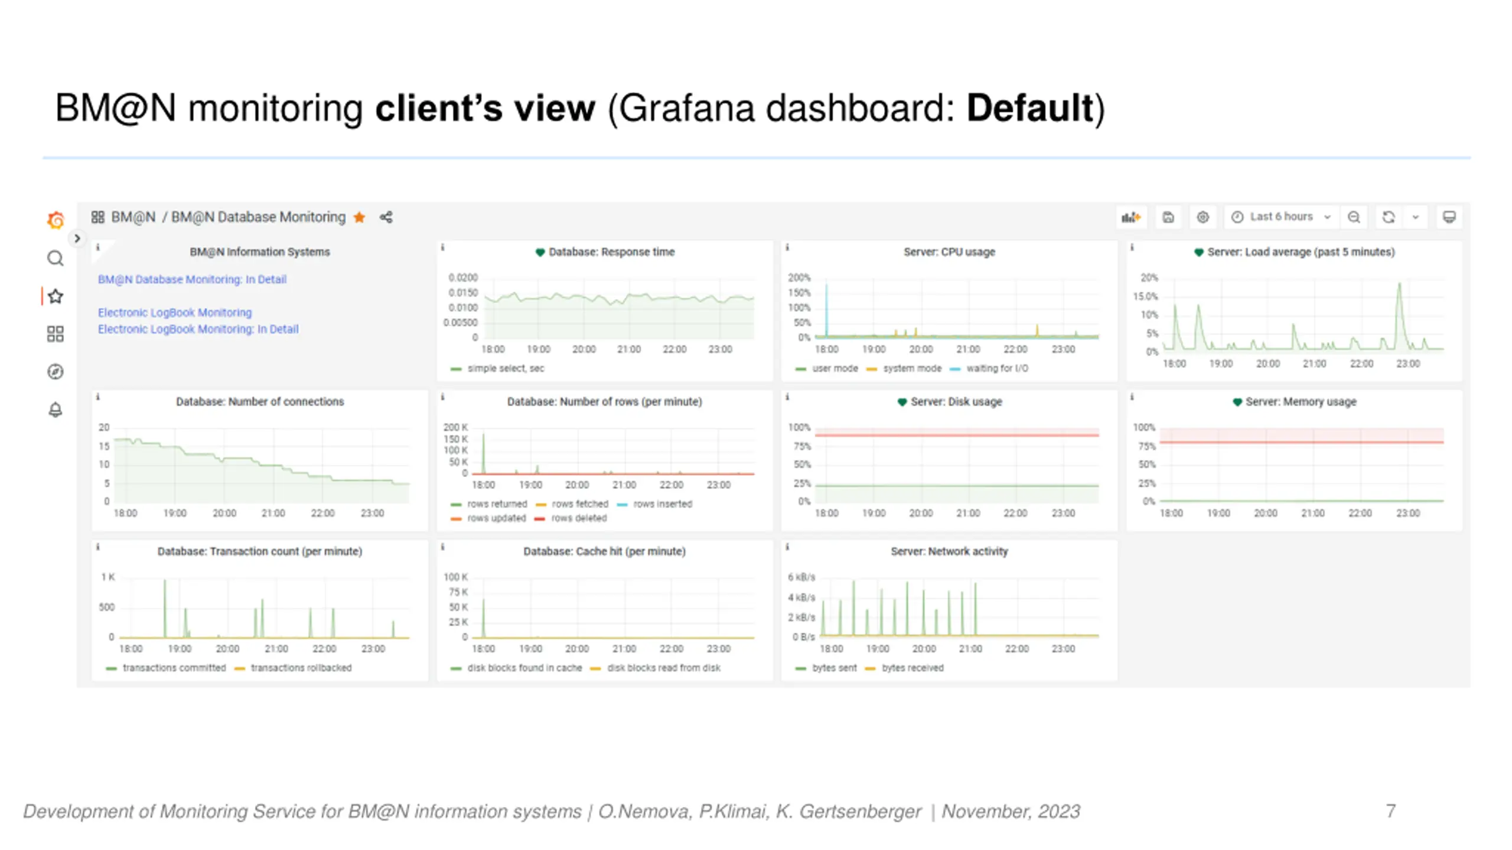Open the Dashboards grid icon in the sidebar
This screenshot has height=850, width=1512.
(56, 334)
